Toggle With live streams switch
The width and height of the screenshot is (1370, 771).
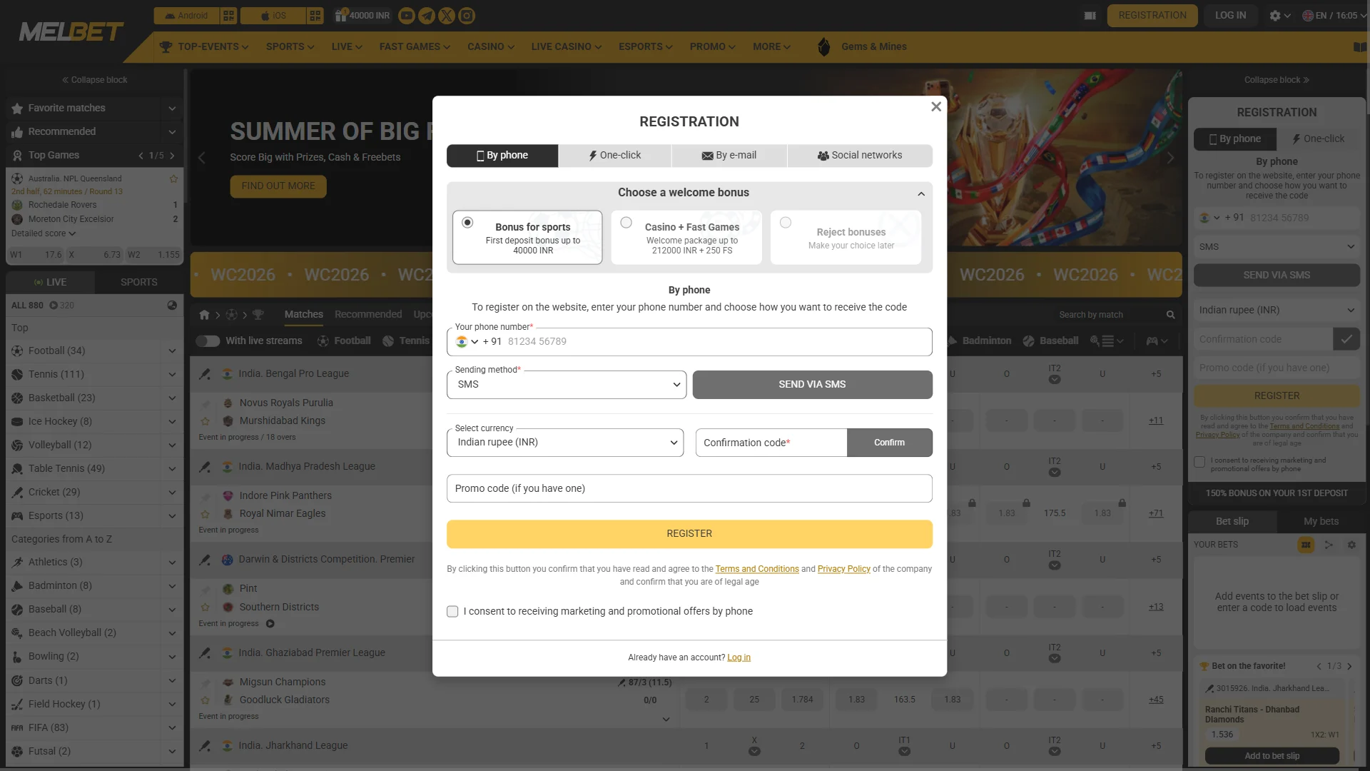208,341
